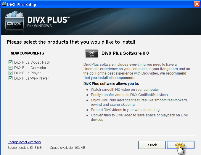Click the "DivX Plus Software 8.0" title
Screen dimensions: 201x155
(125, 53)
